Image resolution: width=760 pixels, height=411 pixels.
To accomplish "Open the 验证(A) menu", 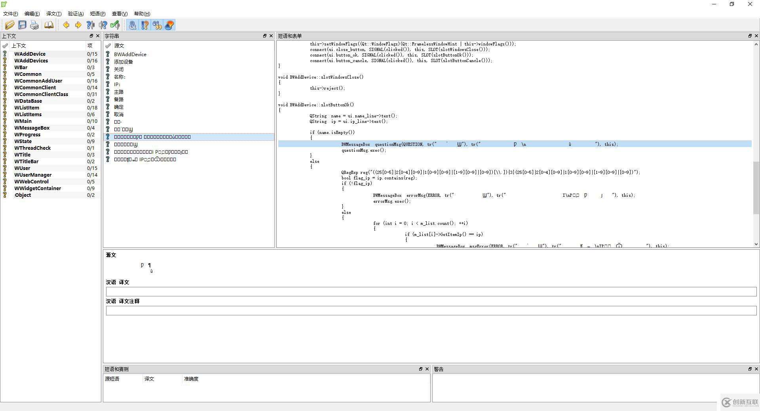I will [76, 14].
